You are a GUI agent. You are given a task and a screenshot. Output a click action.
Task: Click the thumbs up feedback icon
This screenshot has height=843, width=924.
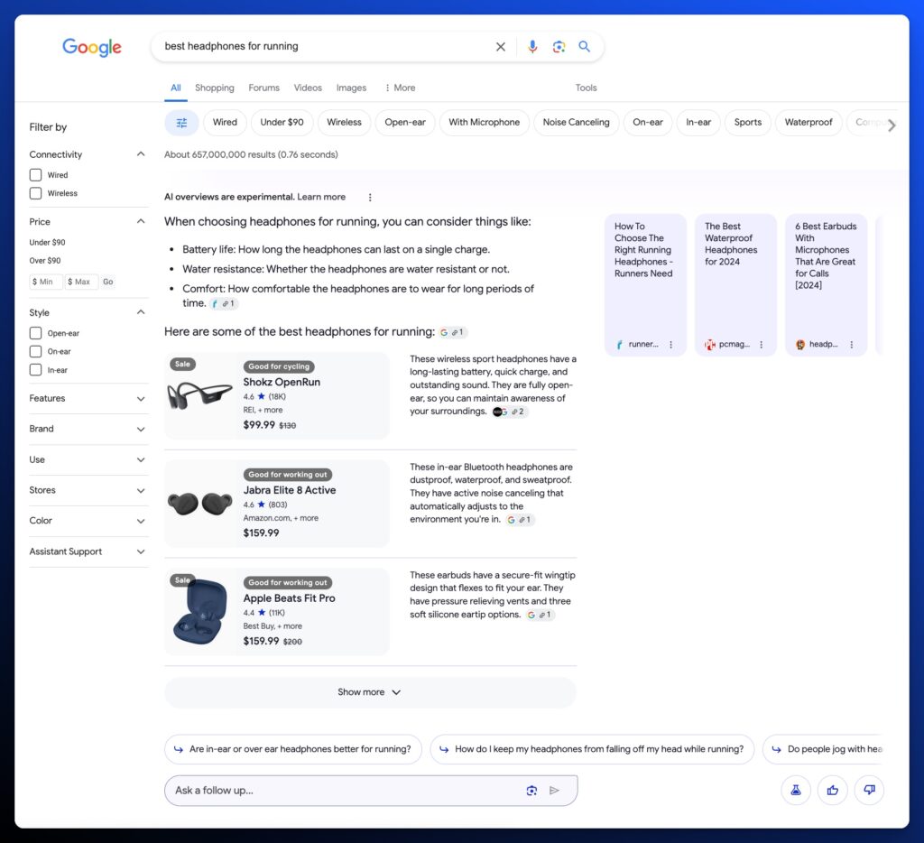click(832, 790)
